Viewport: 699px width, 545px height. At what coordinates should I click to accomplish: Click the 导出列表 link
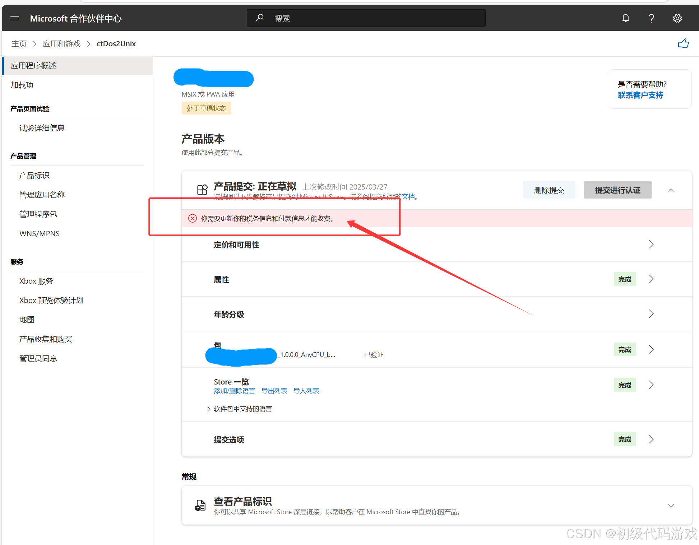274,391
